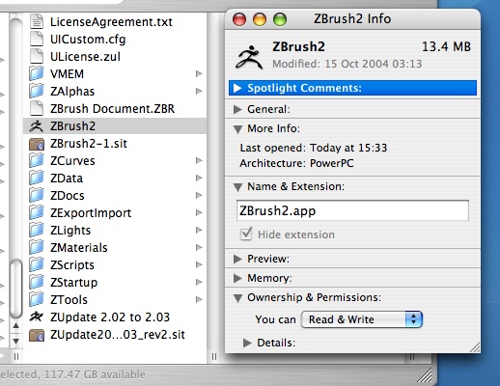Select the ZUpdate20...03_rev2.sit file name
The width and height of the screenshot is (500, 386).
coord(118,335)
